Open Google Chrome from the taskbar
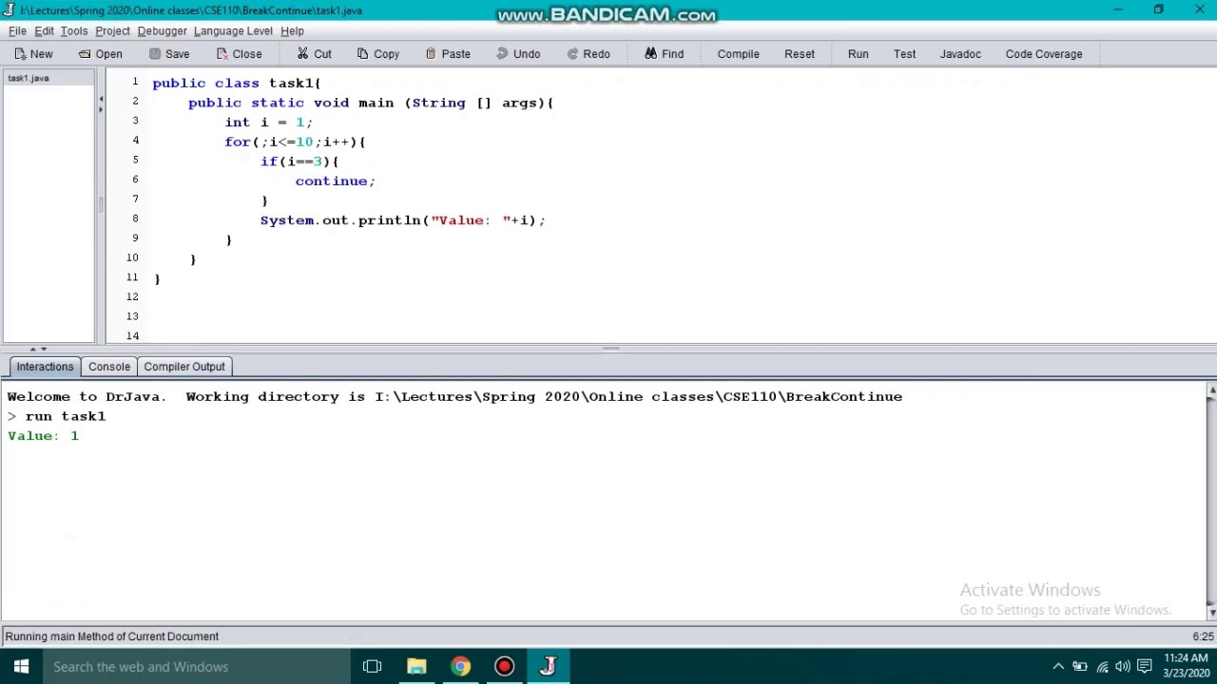The width and height of the screenshot is (1217, 684). pos(460,667)
